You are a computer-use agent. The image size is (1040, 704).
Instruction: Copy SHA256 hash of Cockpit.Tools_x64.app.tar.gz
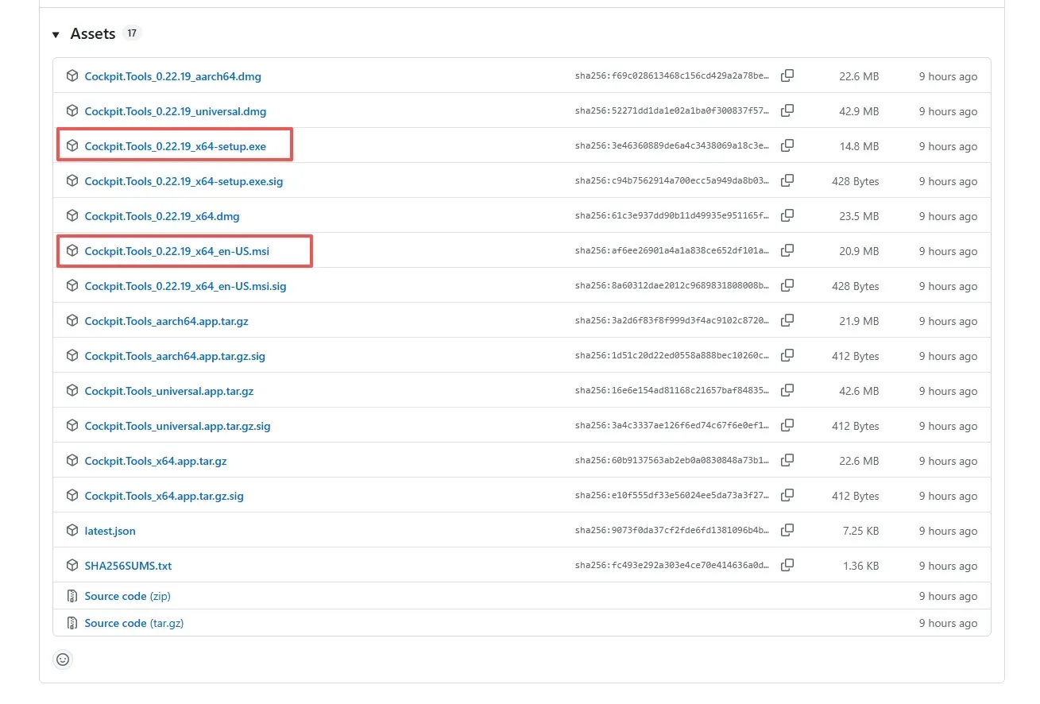coord(787,461)
